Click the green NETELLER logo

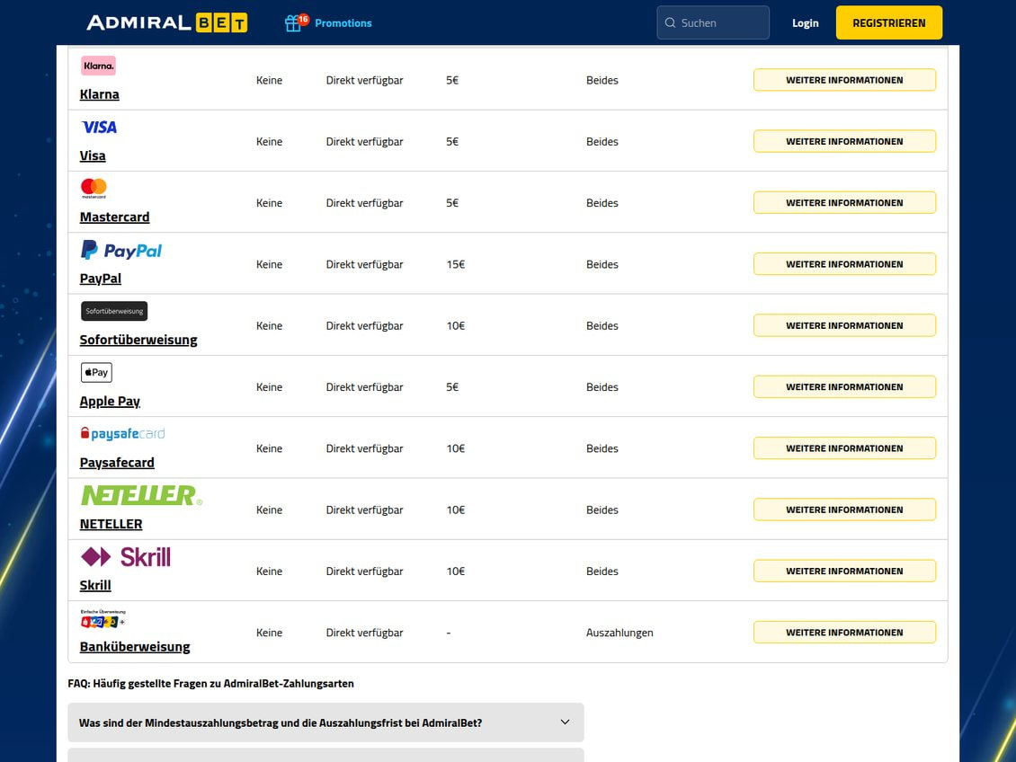pyautogui.click(x=141, y=495)
